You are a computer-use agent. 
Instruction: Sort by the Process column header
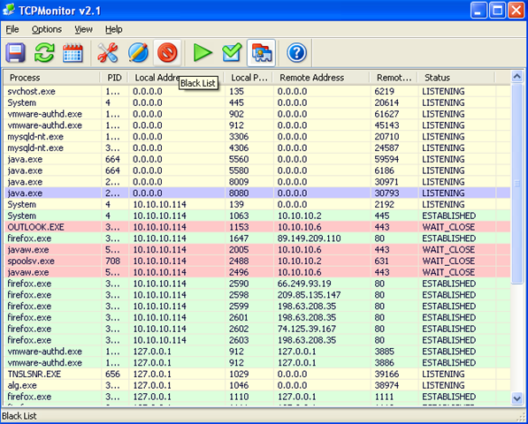point(52,78)
